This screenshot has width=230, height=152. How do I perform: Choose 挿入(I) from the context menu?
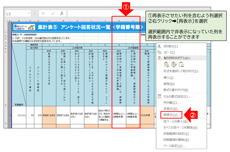[168, 77]
